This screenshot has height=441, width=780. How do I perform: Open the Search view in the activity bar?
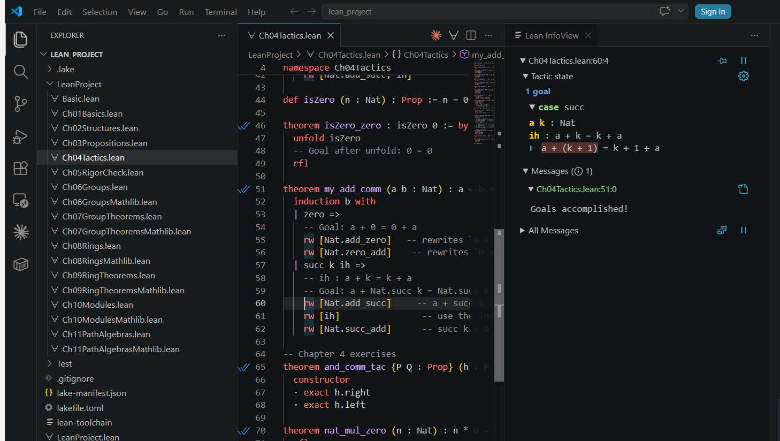[x=20, y=72]
